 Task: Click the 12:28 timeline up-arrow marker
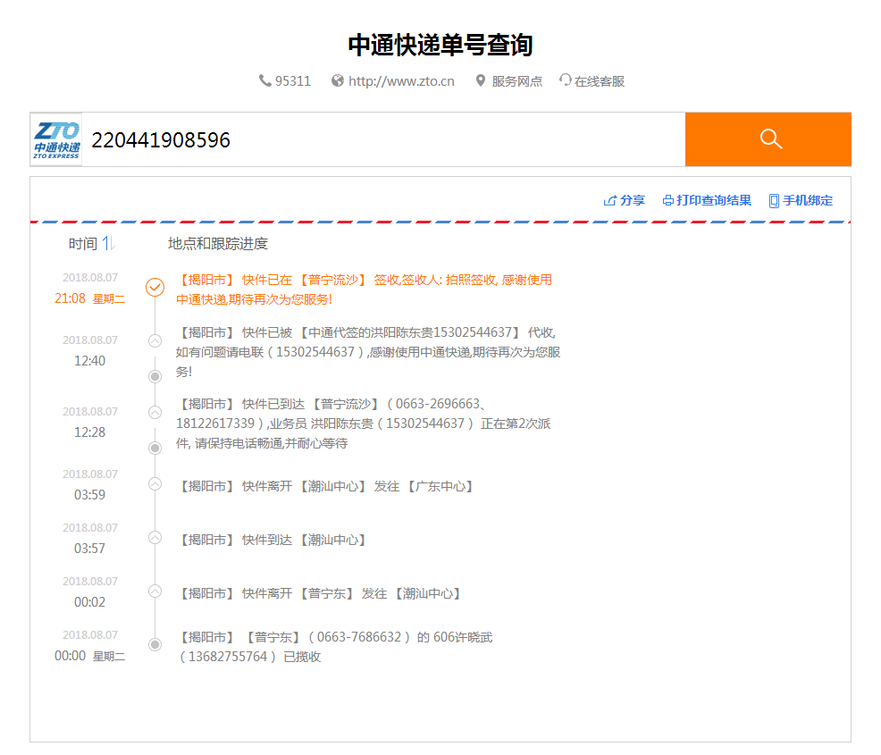click(x=155, y=412)
